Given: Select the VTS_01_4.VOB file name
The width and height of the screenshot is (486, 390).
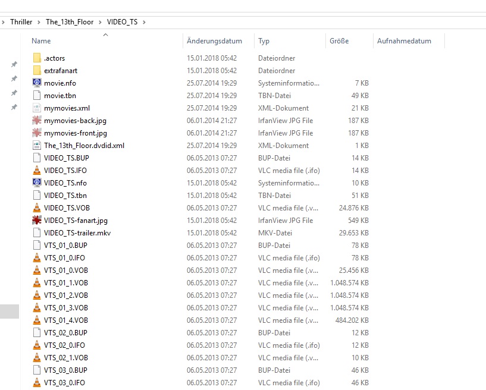Looking at the screenshot, I should pyautogui.click(x=65, y=320).
